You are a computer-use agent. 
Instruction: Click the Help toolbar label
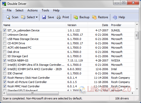(x=122, y=17)
